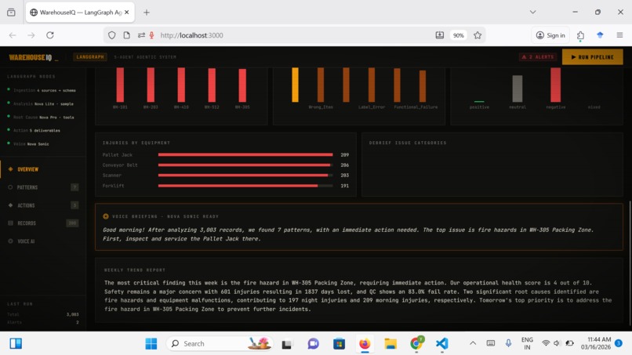The image size is (632, 355).
Task: Click the Voice Briefing play icon
Action: pos(106,216)
